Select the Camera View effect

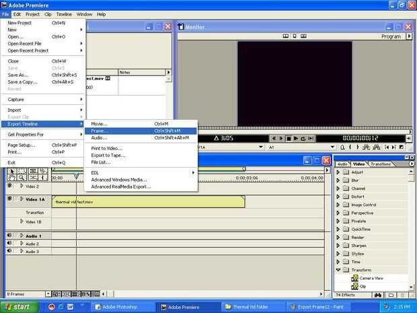(371, 278)
